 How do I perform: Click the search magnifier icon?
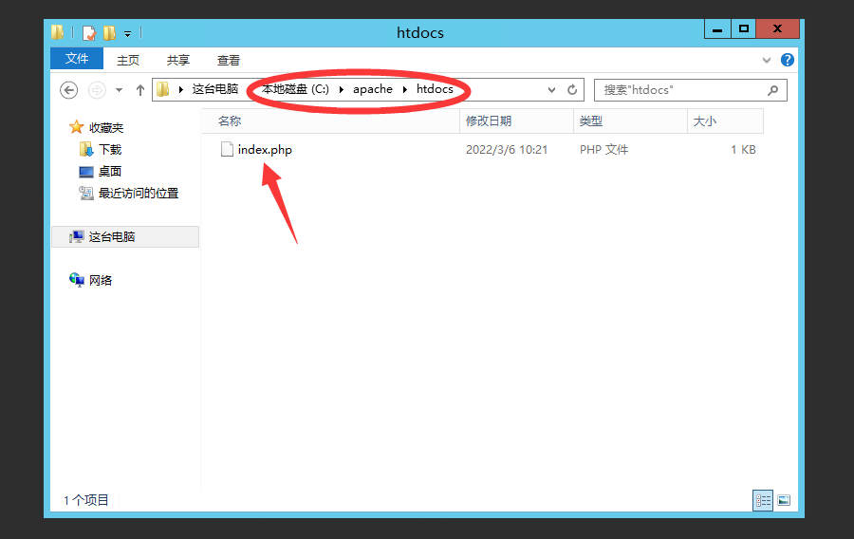tap(772, 90)
